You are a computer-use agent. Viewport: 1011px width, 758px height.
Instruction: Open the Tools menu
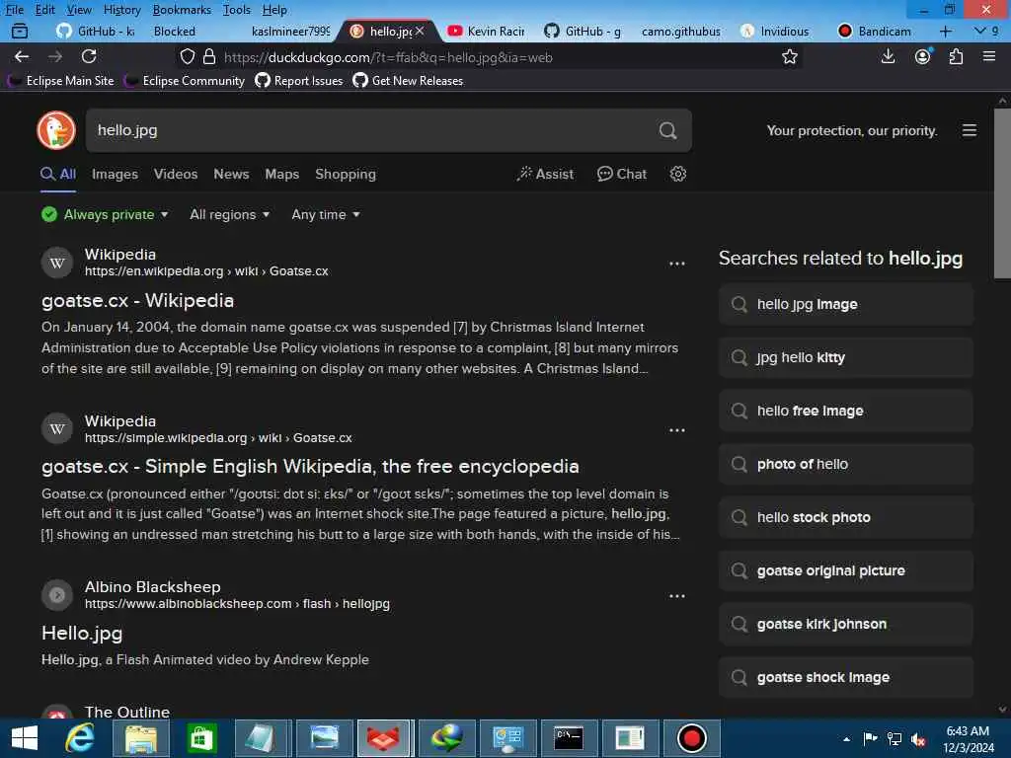point(237,10)
